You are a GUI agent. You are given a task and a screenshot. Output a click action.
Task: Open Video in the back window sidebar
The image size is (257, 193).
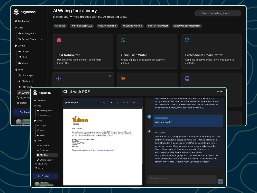click(x=23, y=63)
